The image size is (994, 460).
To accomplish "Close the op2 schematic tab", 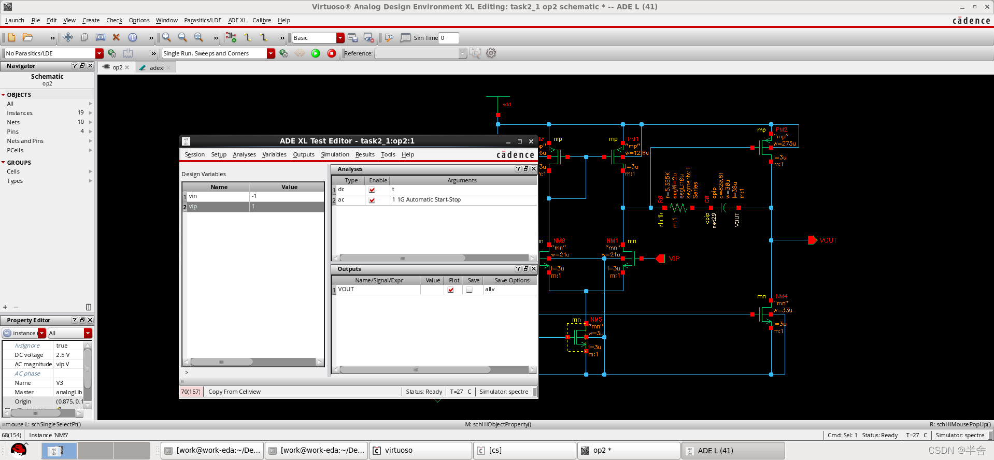I will [x=127, y=67].
